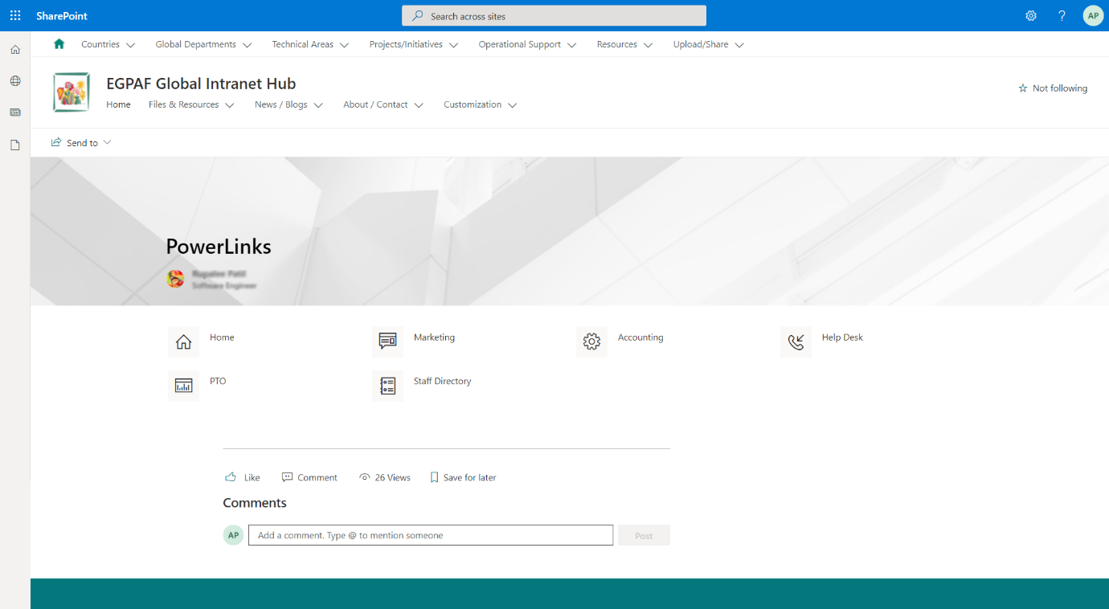Expand the Projects/Initiatives chevron
The height and width of the screenshot is (609, 1109).
(453, 45)
